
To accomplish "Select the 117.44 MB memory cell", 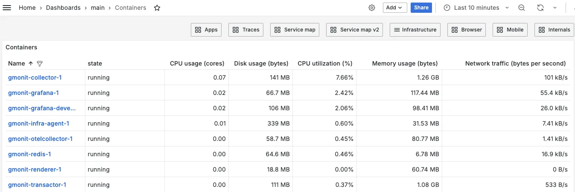I will click(x=399, y=93).
